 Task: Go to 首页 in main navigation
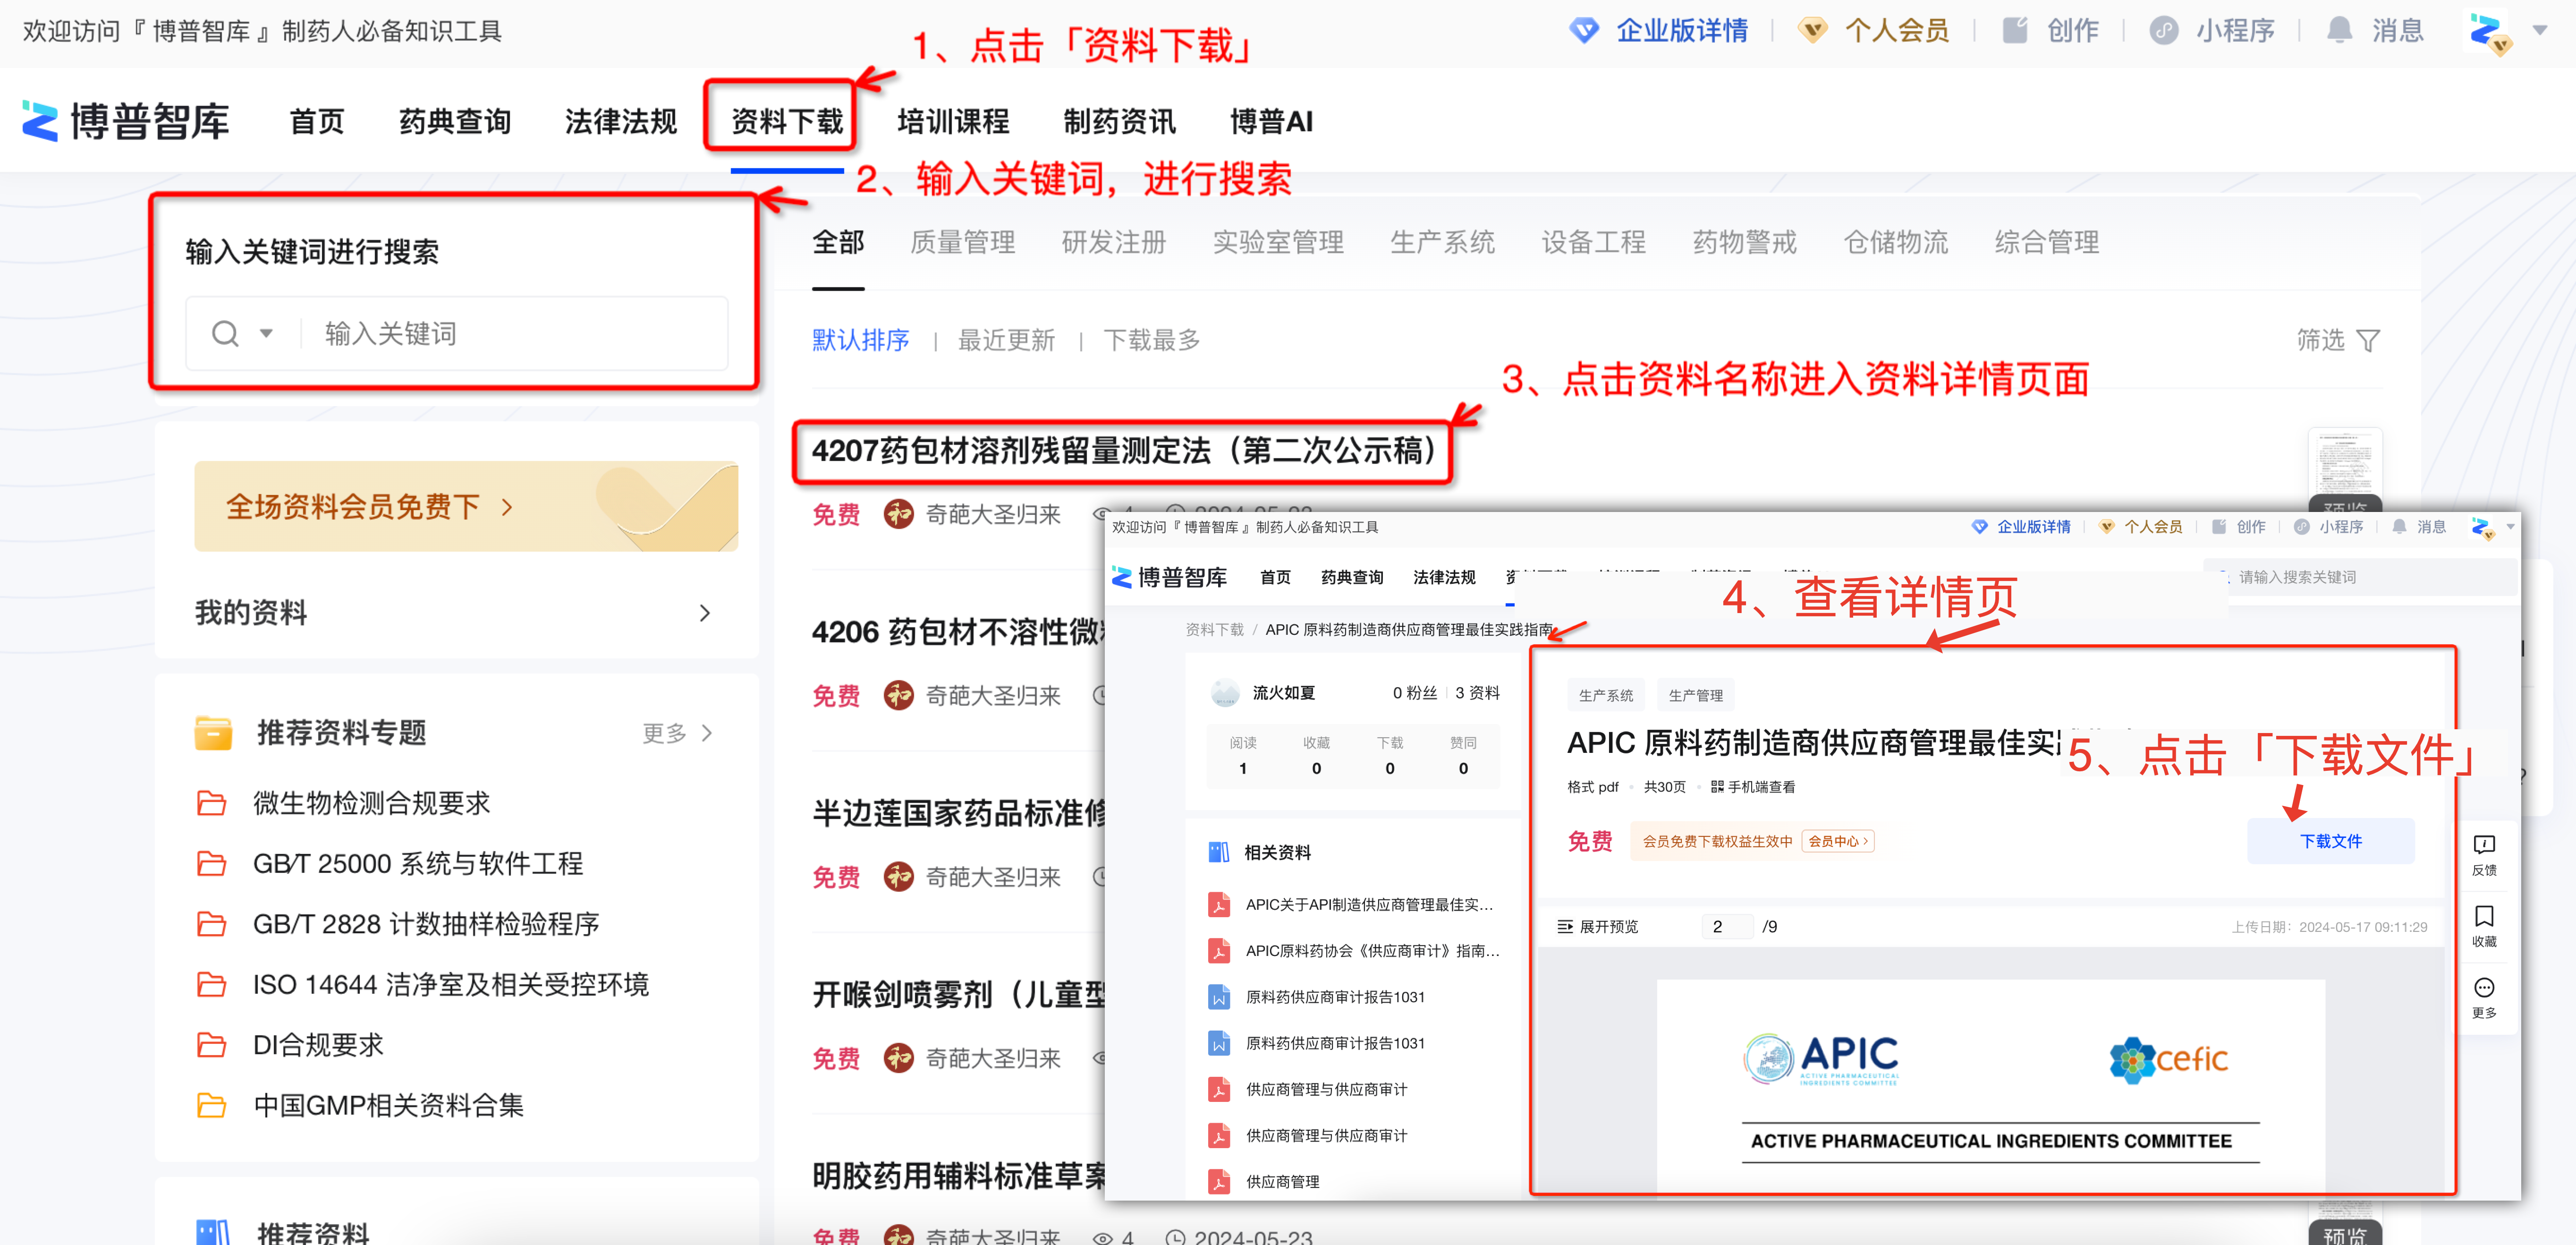316,122
